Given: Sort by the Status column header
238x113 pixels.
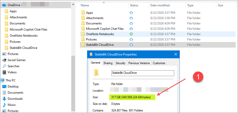Looking at the screenshot, I should [134, 5].
